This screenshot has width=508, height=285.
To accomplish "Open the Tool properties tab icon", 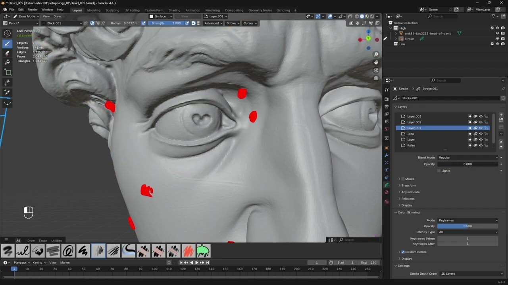I will tap(387, 89).
